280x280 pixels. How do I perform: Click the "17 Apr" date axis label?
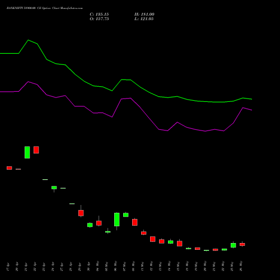8,267
